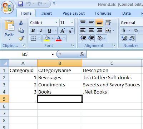143x129 pixels.
Task: Apply red Font Color
Action: [x=59, y=38]
